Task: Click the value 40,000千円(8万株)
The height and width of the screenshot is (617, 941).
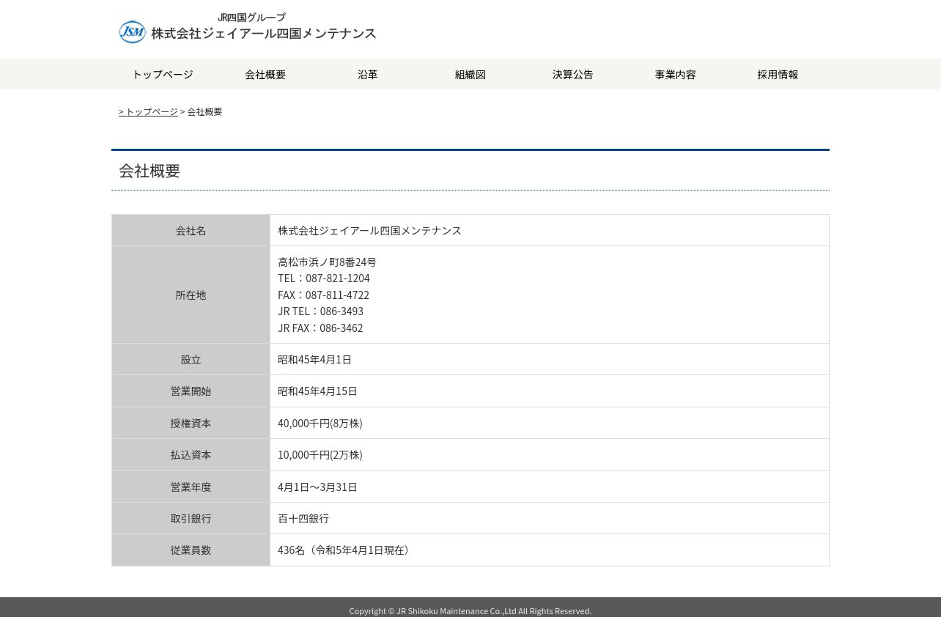Action: pos(320,423)
